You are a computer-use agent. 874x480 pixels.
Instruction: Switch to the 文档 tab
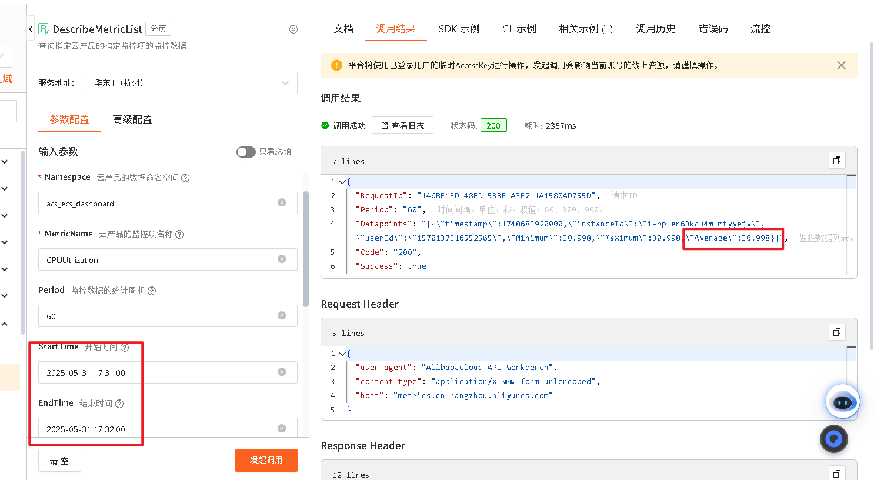click(x=343, y=29)
